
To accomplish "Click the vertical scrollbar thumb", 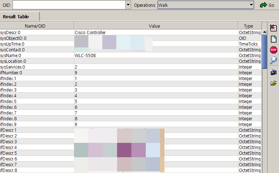I will [x=265, y=52].
